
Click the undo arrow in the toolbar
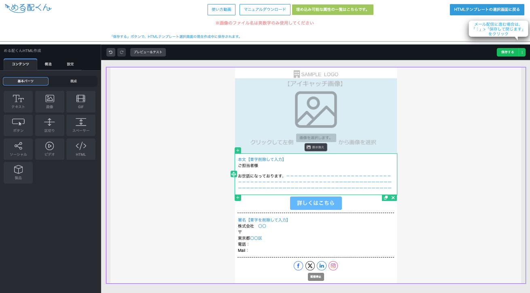111,52
